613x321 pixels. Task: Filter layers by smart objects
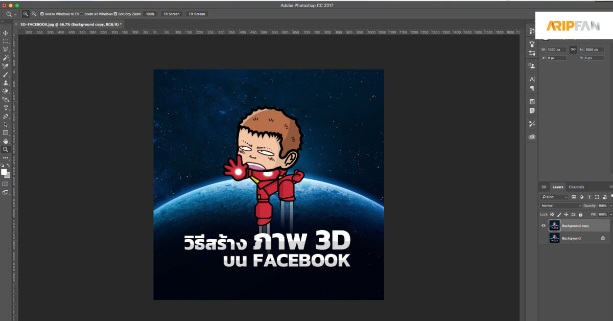tap(605, 197)
